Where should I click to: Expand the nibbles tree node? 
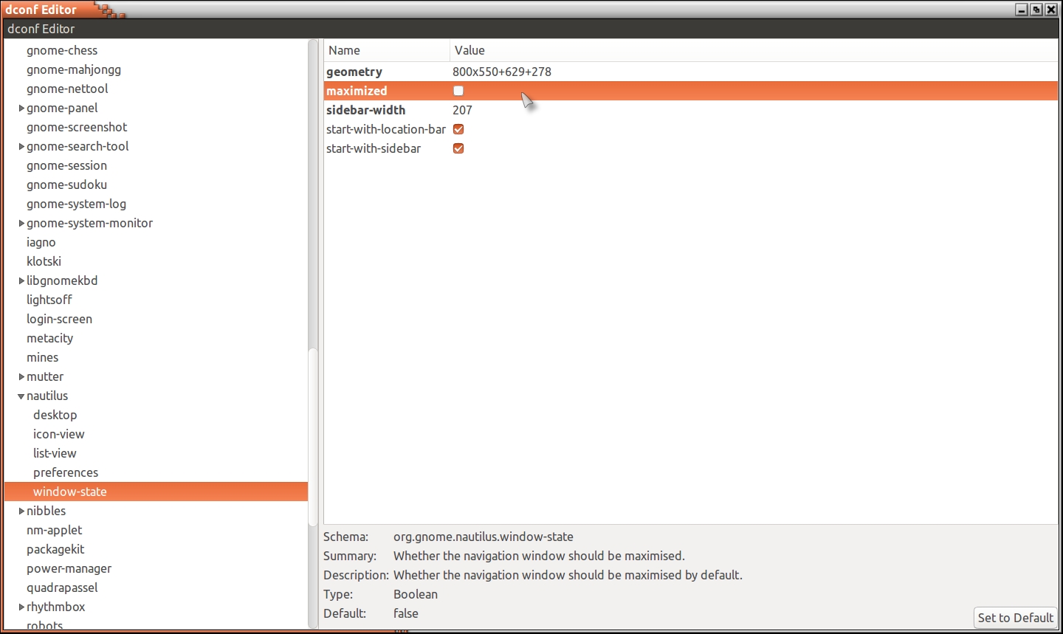point(21,511)
